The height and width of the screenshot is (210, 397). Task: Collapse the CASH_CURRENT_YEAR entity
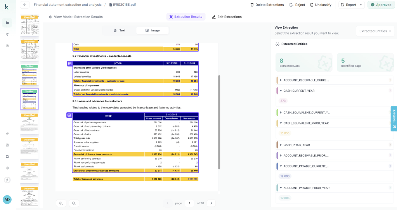point(281,91)
